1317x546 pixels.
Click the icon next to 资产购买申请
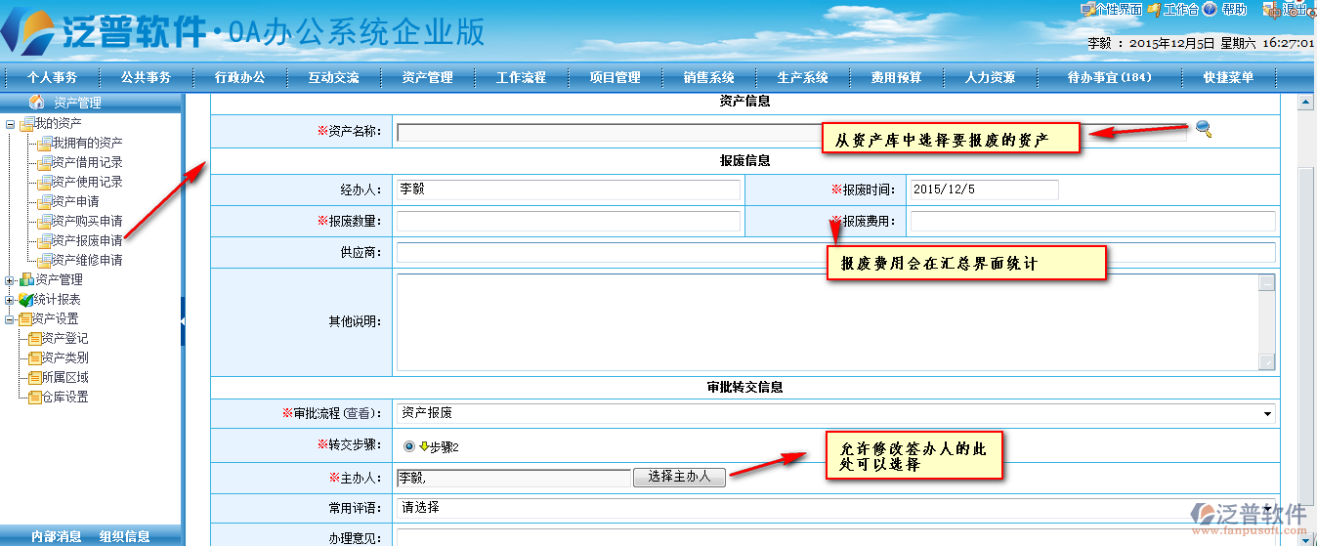click(45, 222)
